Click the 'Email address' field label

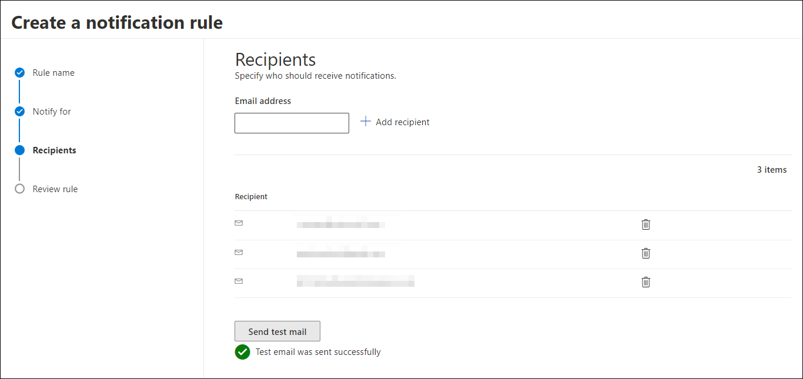(263, 101)
